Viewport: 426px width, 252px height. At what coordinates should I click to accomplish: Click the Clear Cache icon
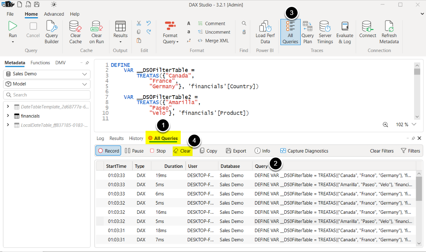pos(75,32)
